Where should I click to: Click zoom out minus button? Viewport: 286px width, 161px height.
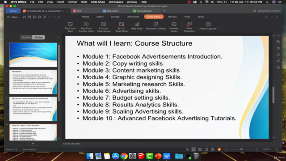pyautogui.click(x=226, y=149)
